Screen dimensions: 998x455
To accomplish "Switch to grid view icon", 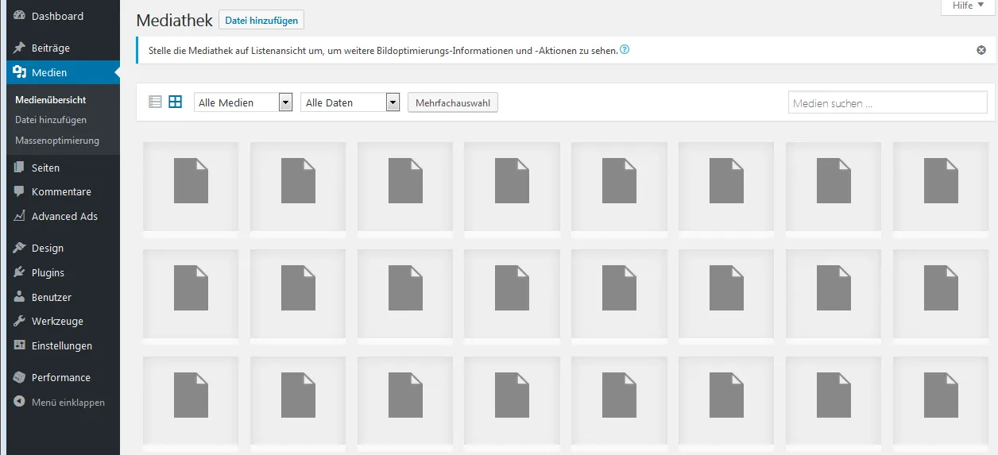I will [176, 102].
